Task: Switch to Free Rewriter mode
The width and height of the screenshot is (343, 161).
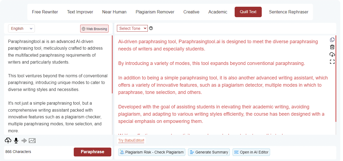Action: [x=45, y=12]
